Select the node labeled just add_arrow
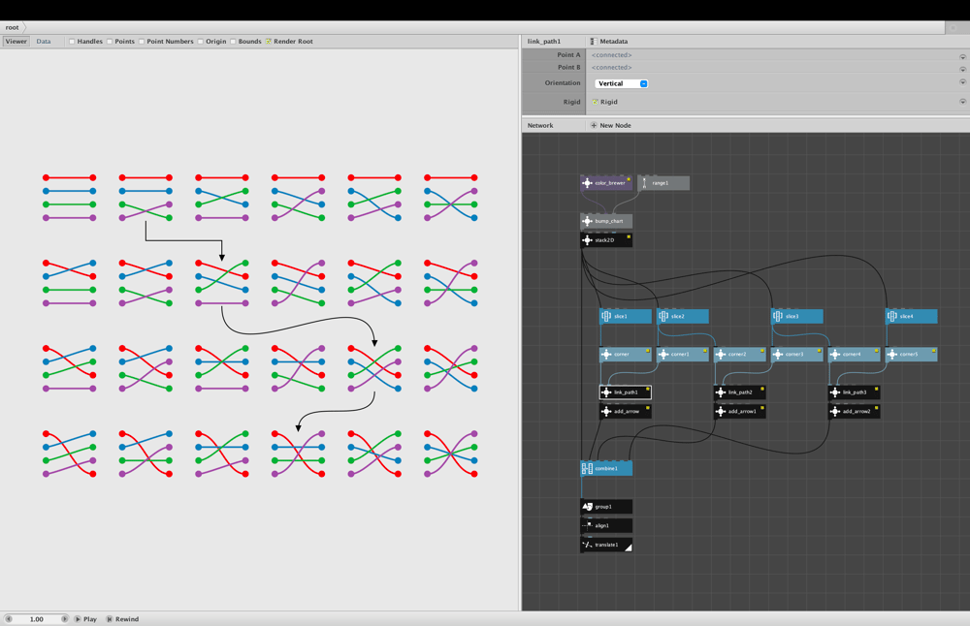 coord(626,411)
